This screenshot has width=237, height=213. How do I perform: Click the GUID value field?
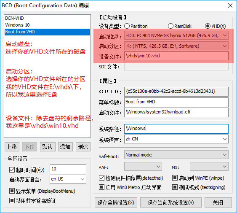click(176, 92)
